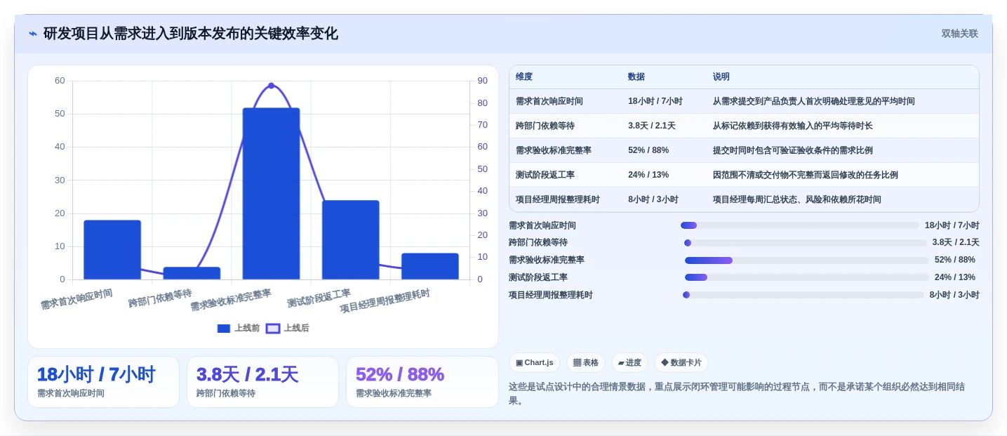Click the 24% / 13% value beside progress bar
The height and width of the screenshot is (436, 1007).
tap(955, 278)
